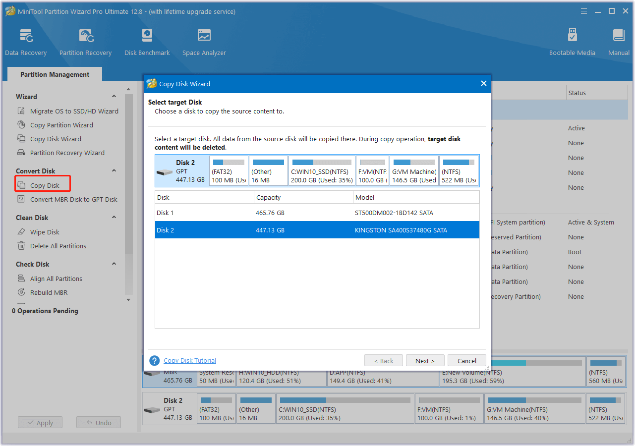Viewport: 635px width, 446px height.
Task: Select C:WIN10_SSD partition on Disk 2 map
Action: point(345,409)
